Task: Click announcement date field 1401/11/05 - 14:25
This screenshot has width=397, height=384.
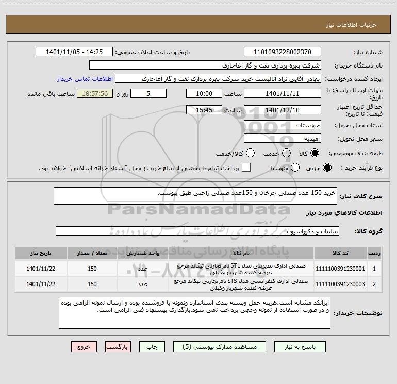Action: coord(74,52)
